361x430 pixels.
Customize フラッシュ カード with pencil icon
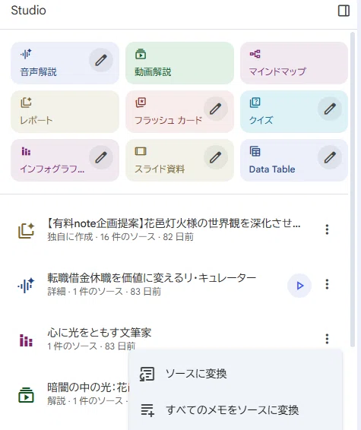tap(216, 109)
